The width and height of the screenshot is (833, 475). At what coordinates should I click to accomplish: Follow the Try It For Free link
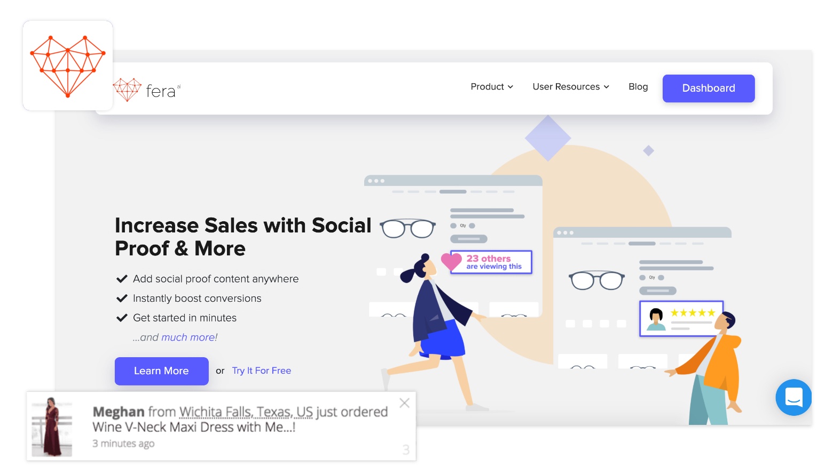point(262,371)
